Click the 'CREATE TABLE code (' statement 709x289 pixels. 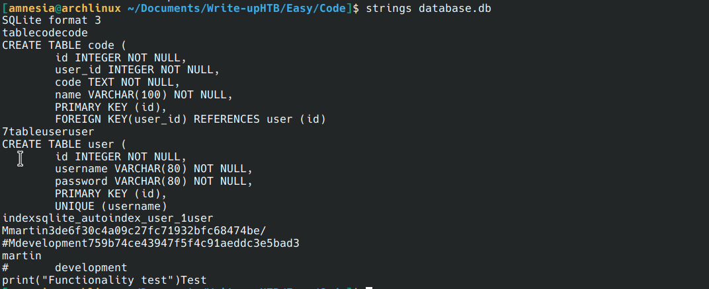coord(64,45)
